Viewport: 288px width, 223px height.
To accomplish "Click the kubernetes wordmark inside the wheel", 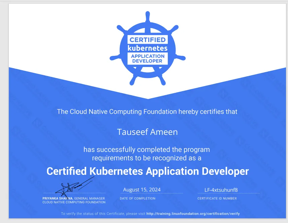I will coord(147,48).
